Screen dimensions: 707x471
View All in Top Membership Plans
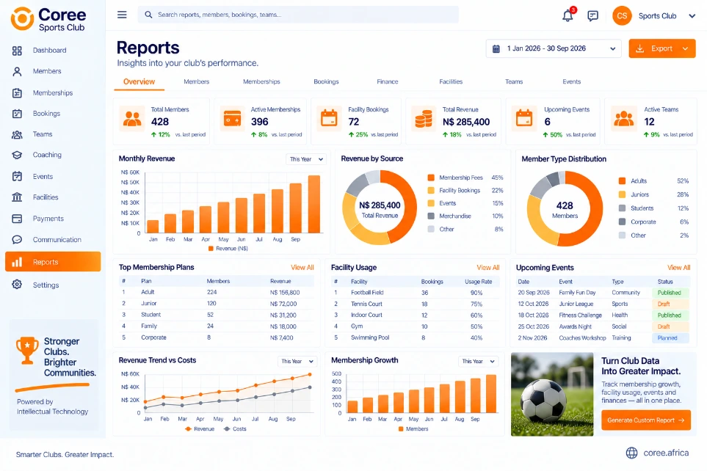coord(302,267)
